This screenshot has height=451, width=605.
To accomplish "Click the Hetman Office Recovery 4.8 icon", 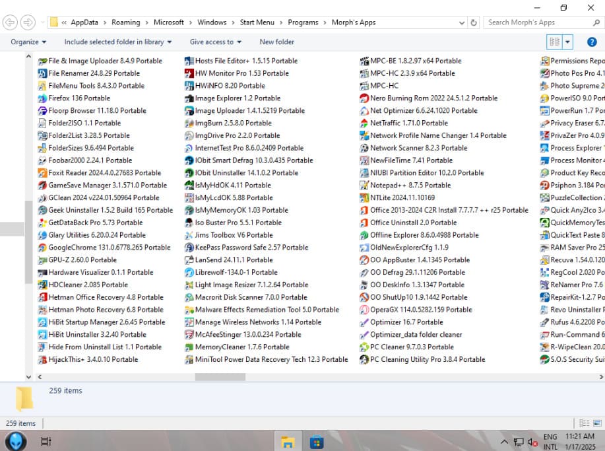I will 42,297.
